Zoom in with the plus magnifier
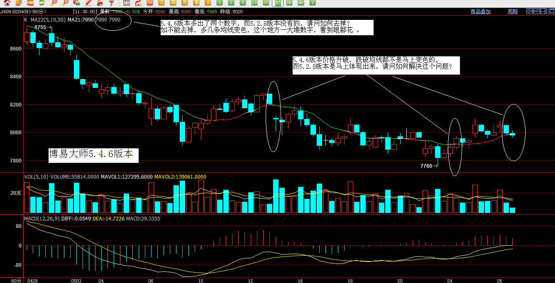 coord(54,3)
